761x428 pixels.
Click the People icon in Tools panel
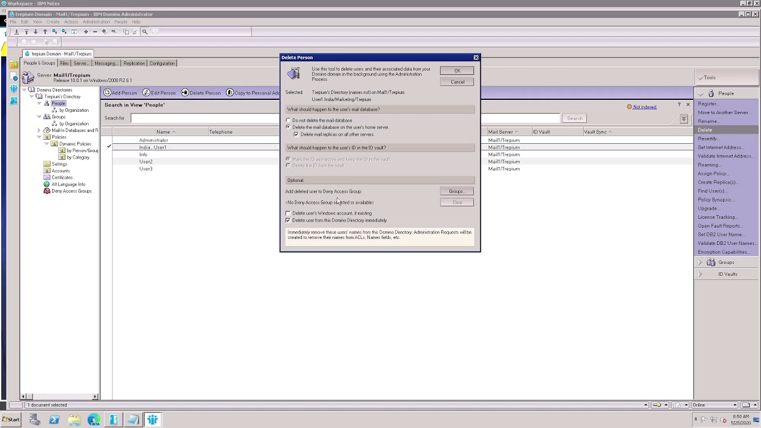coord(711,93)
